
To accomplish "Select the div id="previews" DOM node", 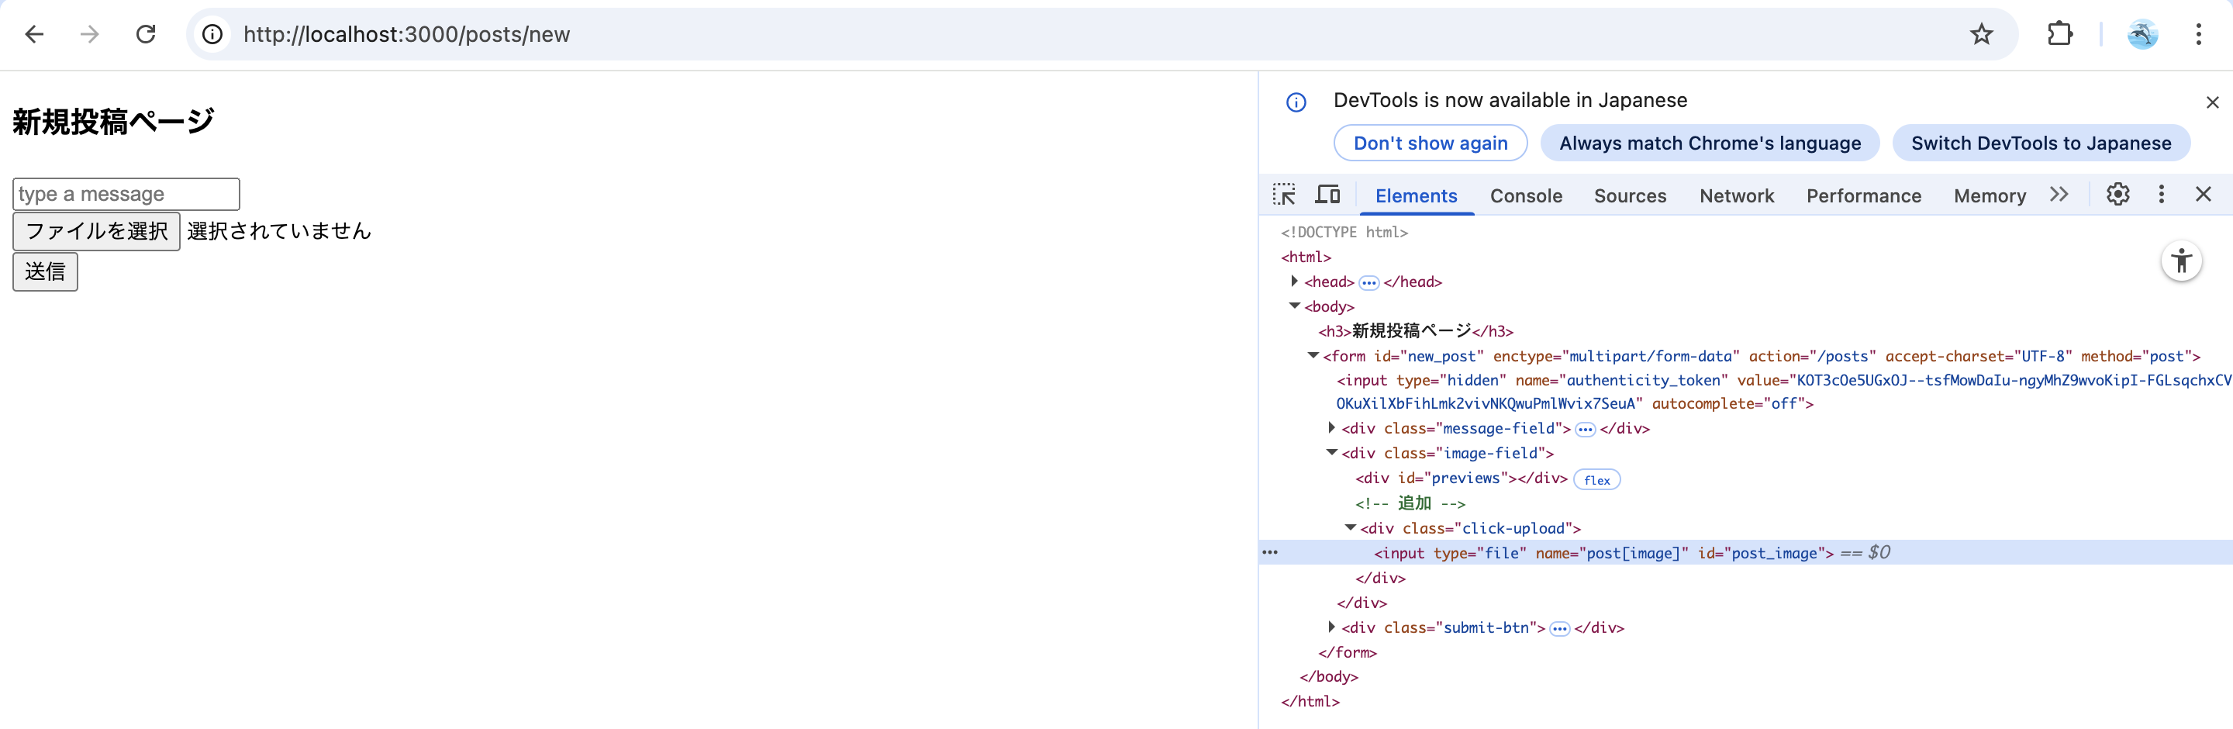I will click(x=1462, y=478).
